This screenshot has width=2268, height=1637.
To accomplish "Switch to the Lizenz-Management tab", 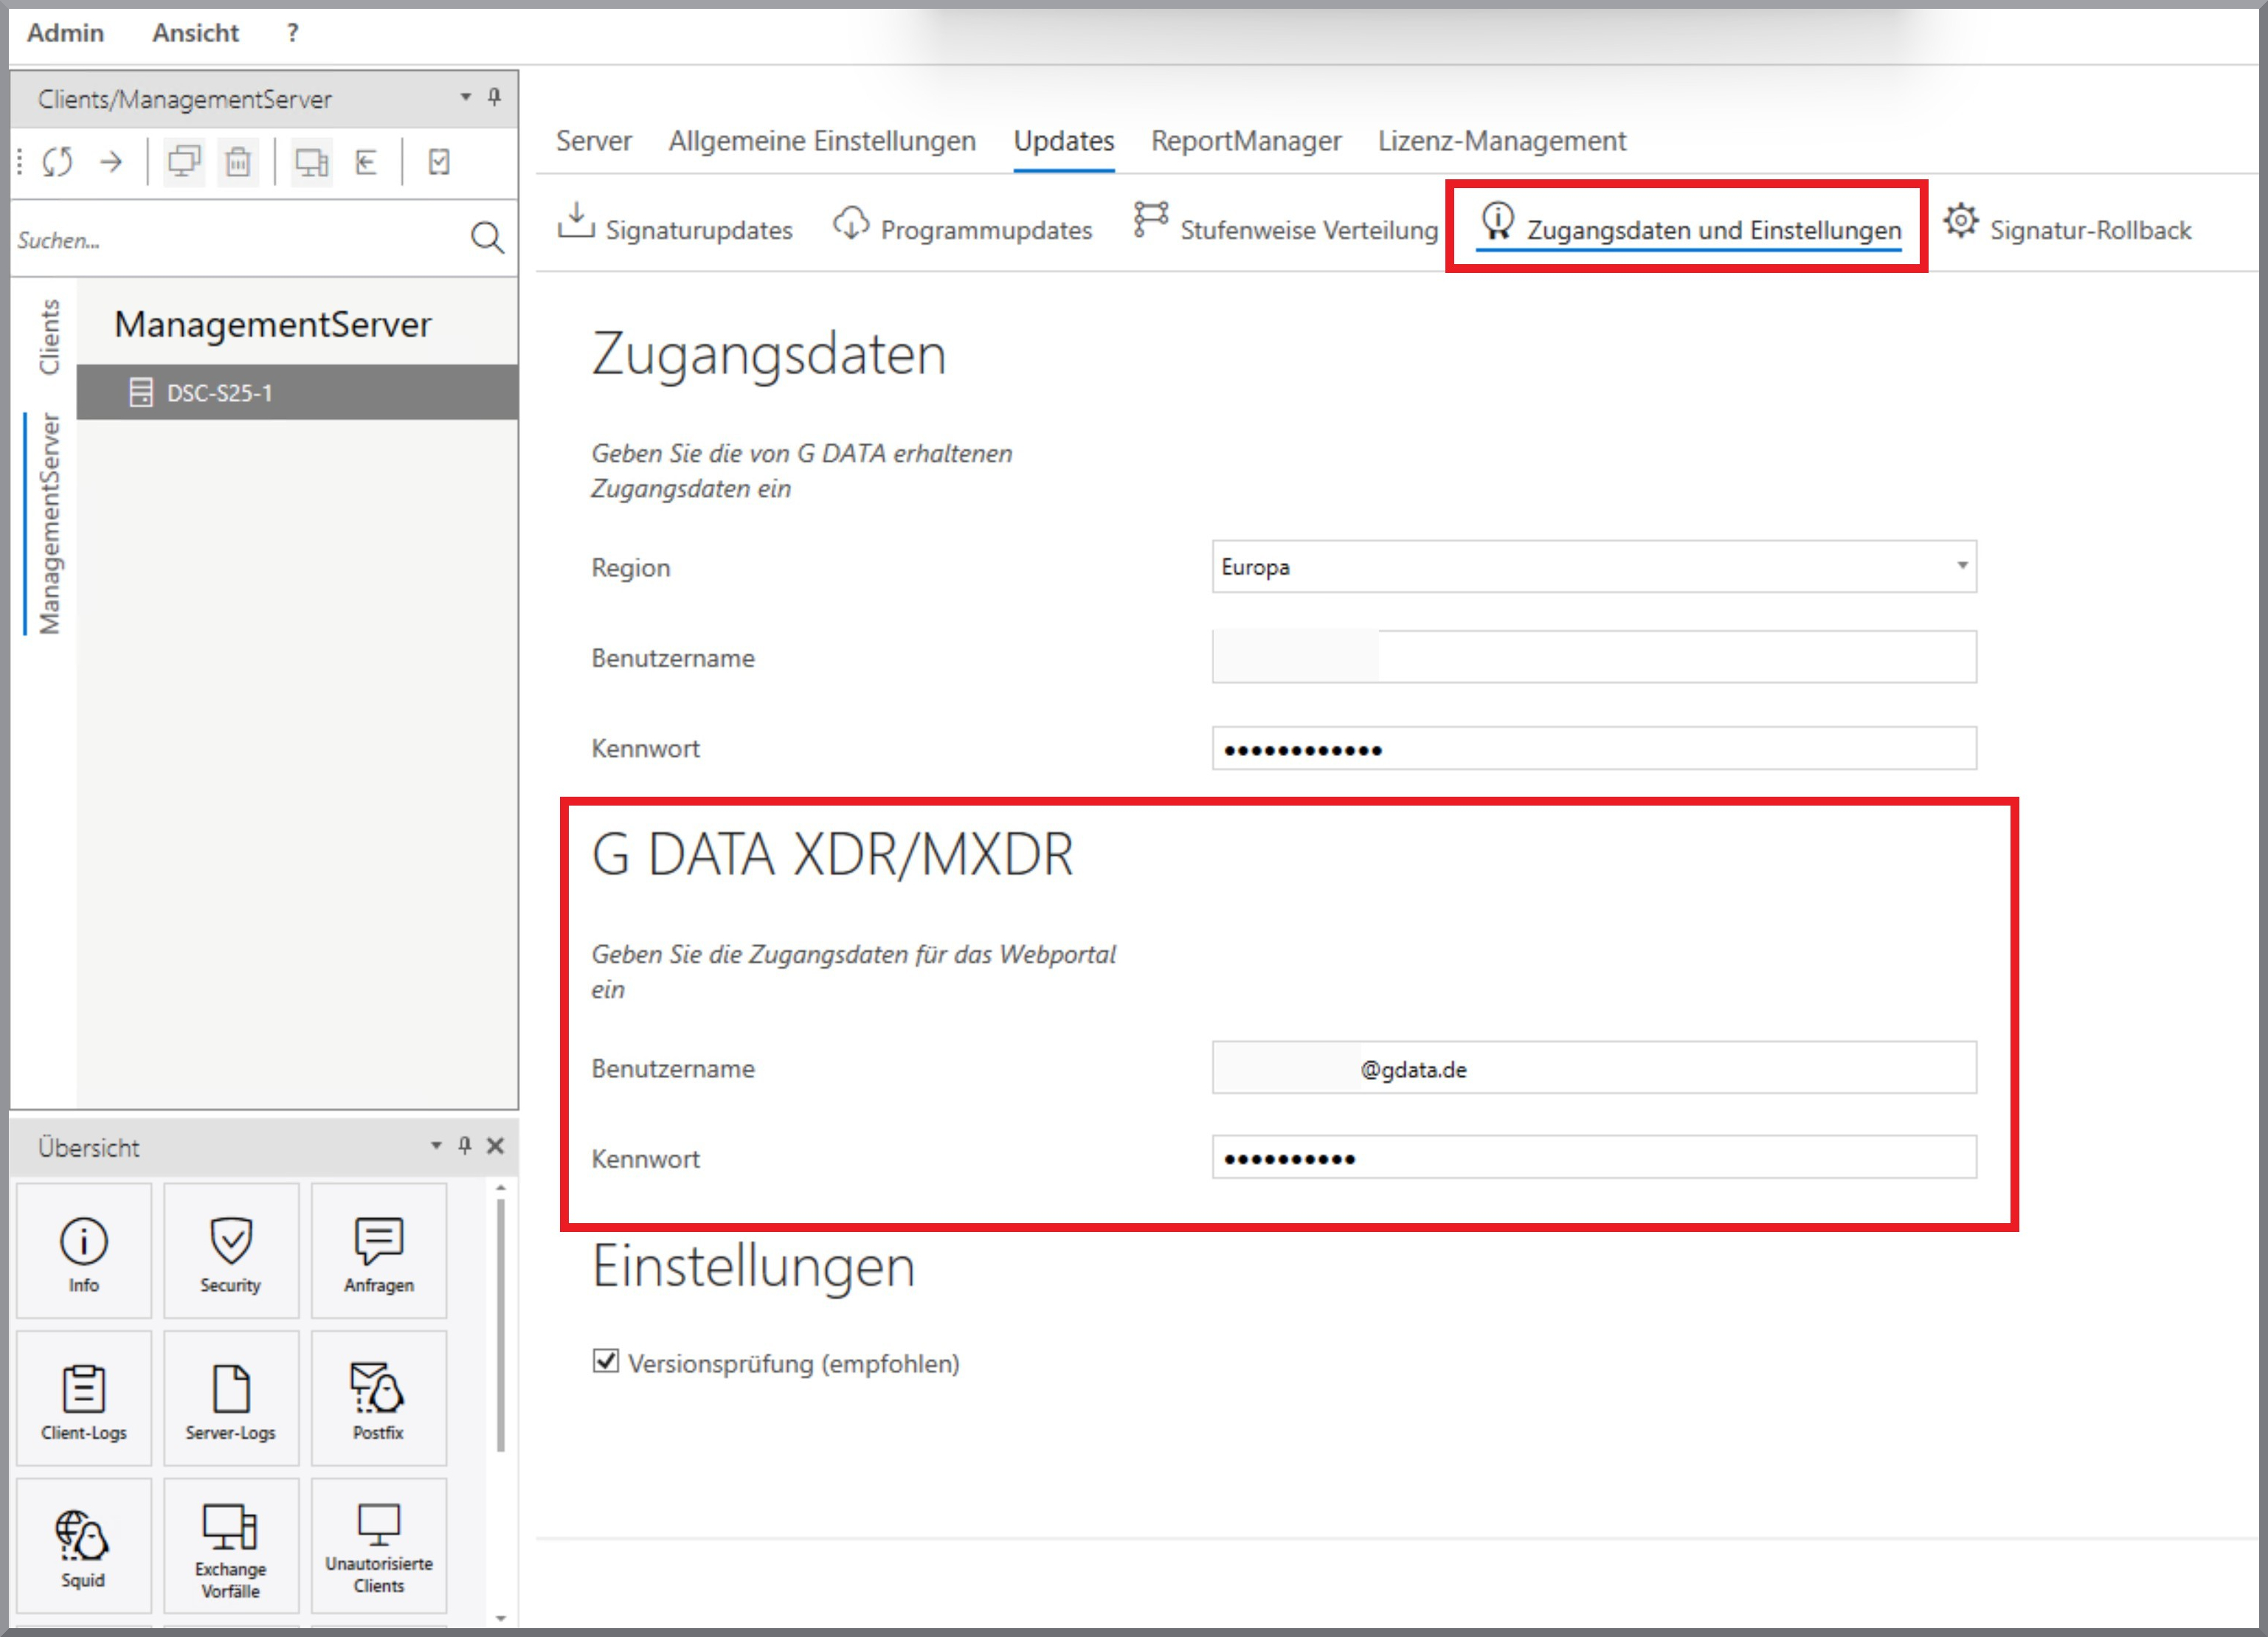I will (x=1502, y=141).
